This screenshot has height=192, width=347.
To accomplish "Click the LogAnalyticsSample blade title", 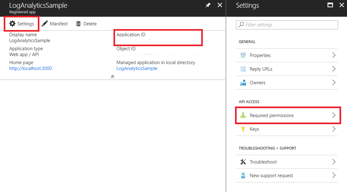I will click(x=38, y=5).
